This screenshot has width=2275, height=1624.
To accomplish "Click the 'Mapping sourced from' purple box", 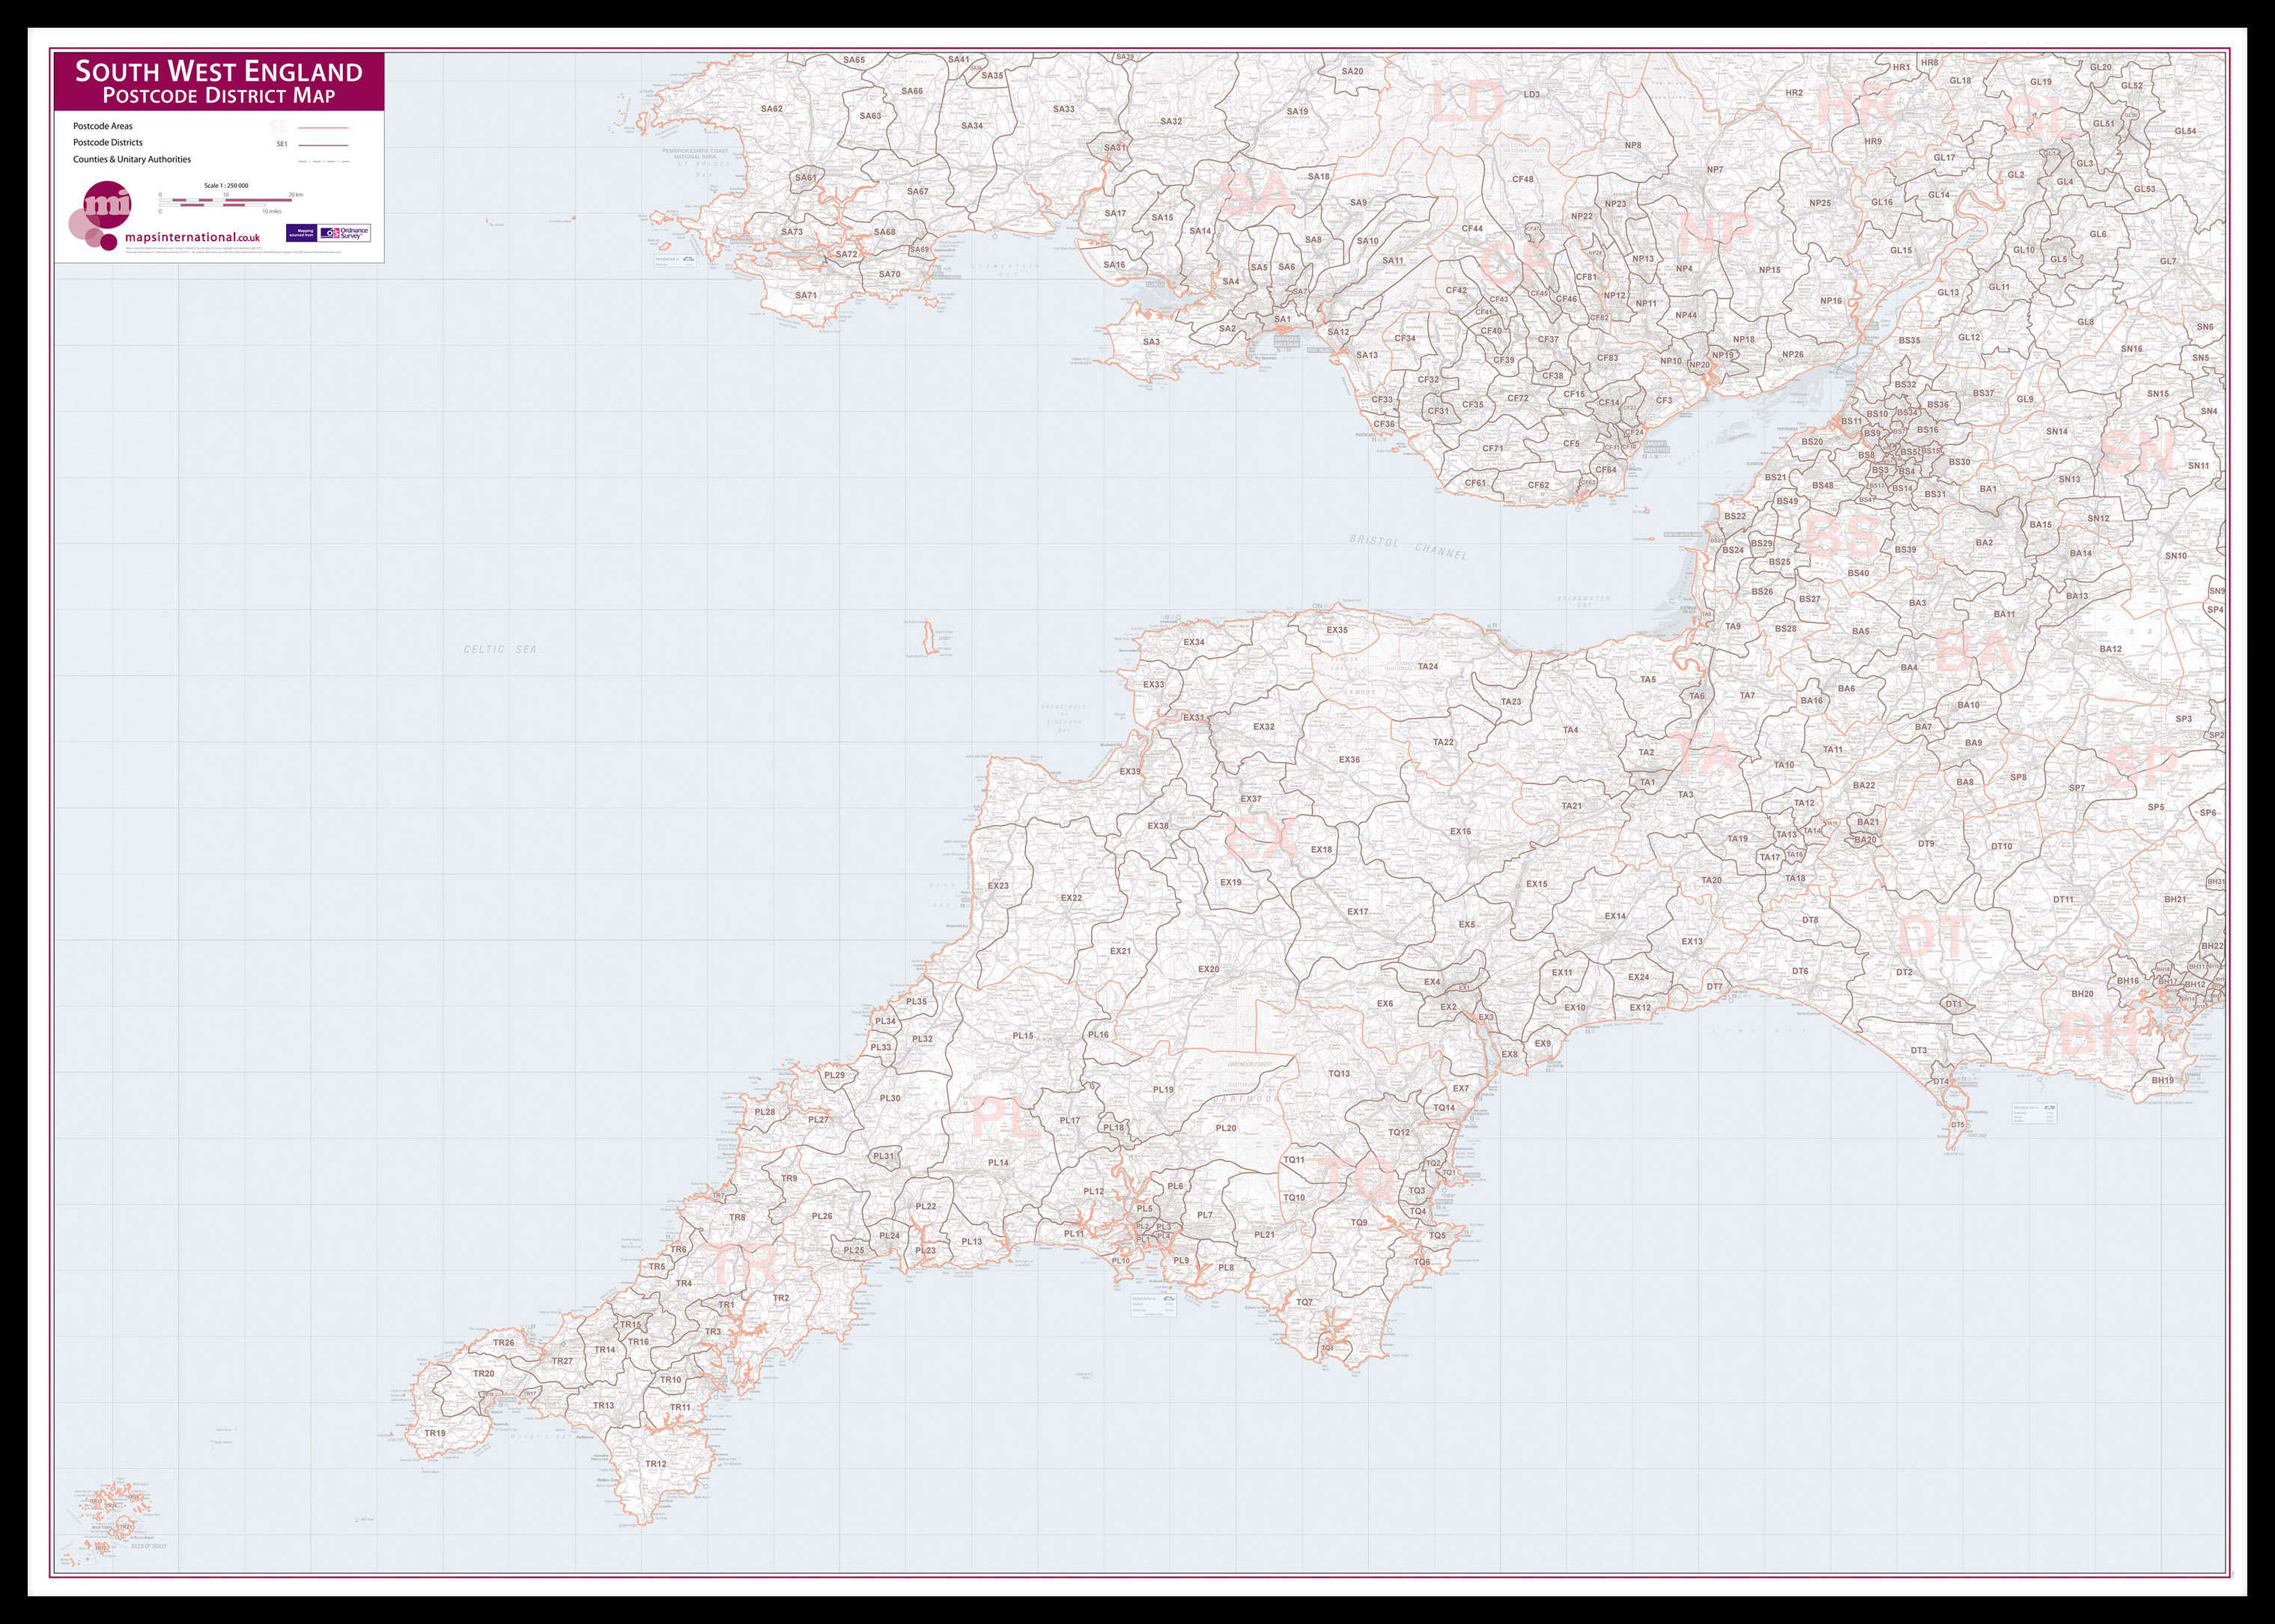I will [302, 233].
